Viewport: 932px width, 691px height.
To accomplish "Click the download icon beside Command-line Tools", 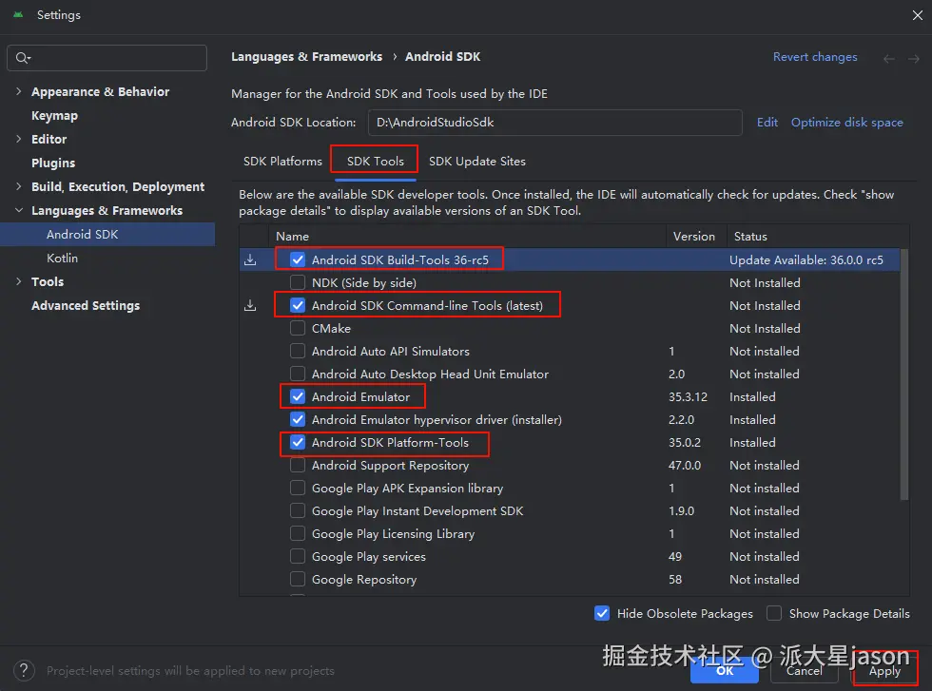I will [250, 305].
